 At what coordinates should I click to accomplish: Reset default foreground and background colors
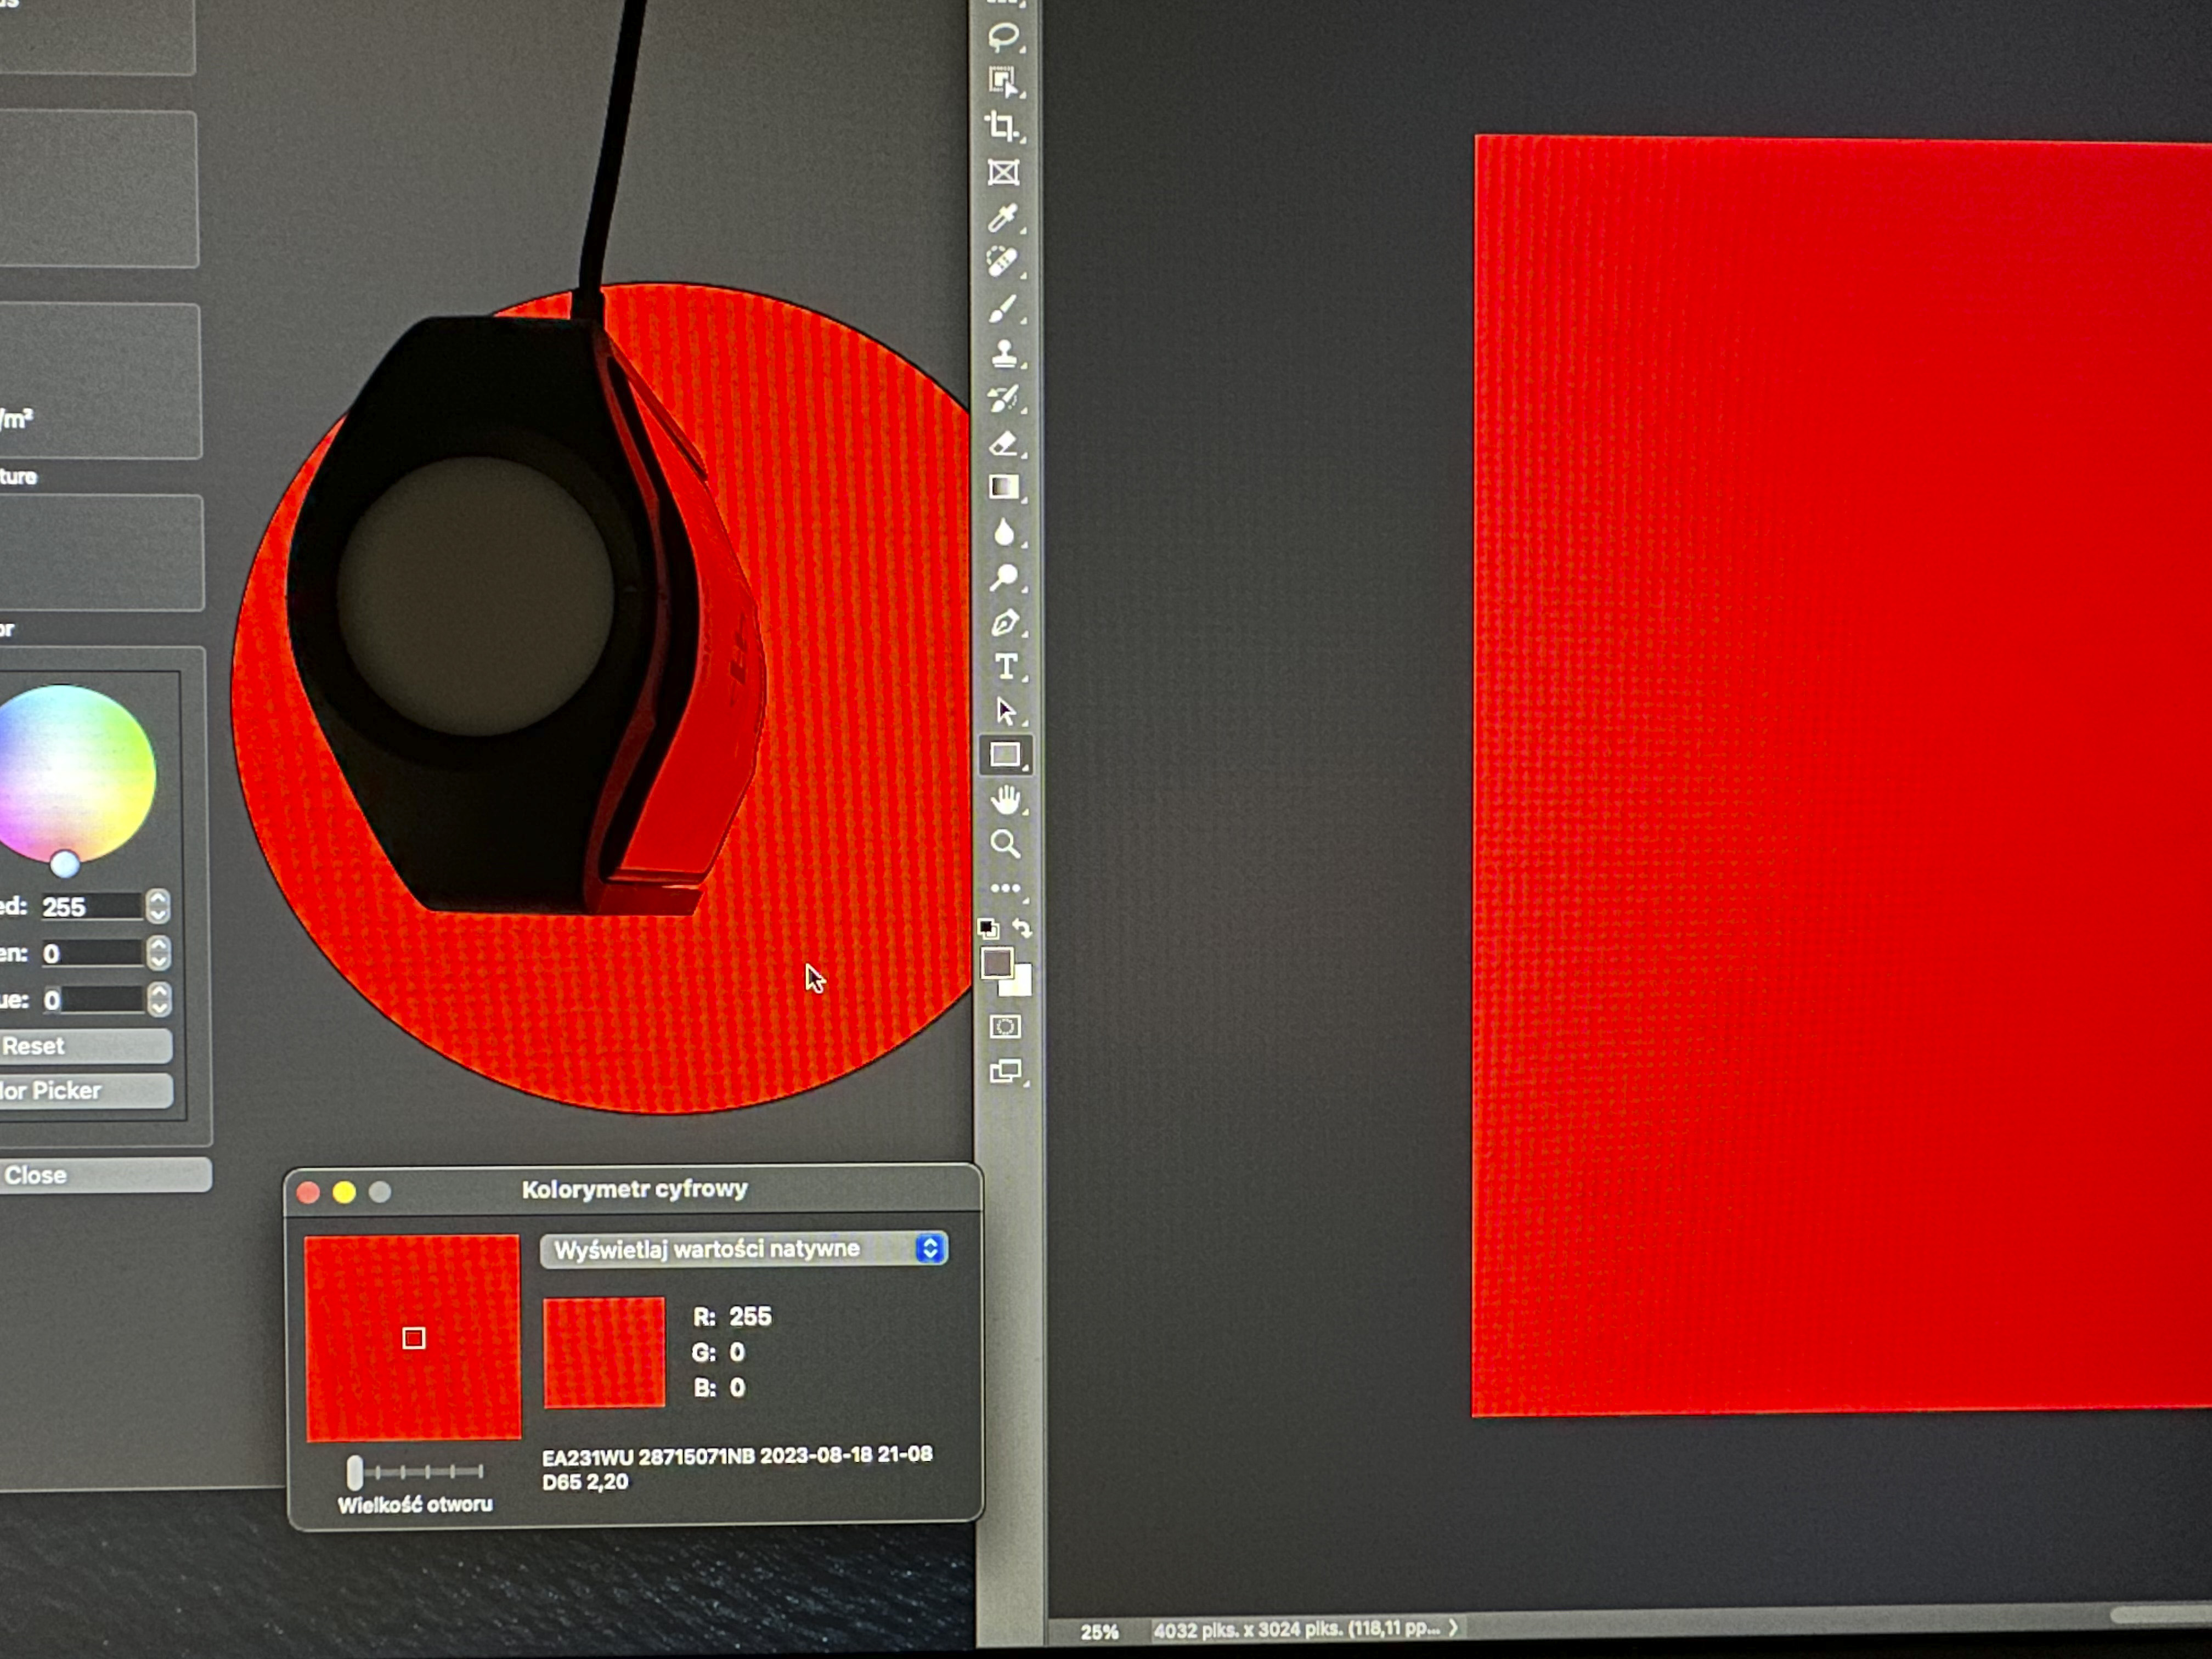988,928
